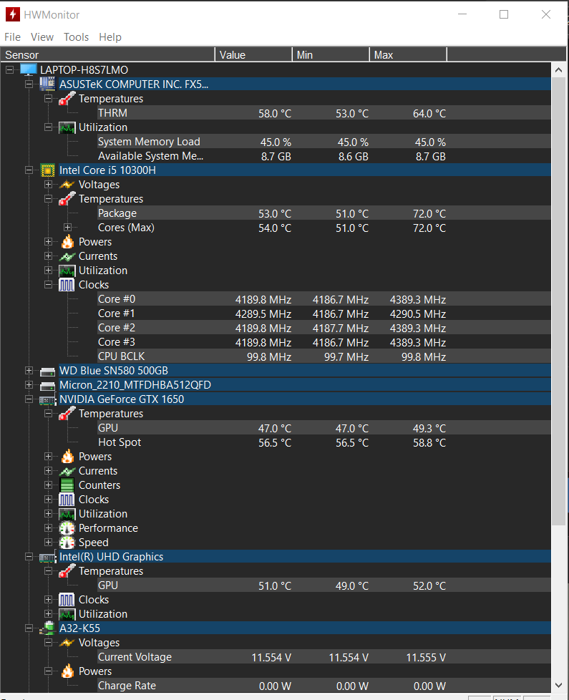The height and width of the screenshot is (700, 569).
Task: Click the Intel CPU Currents icon
Action: click(67, 256)
